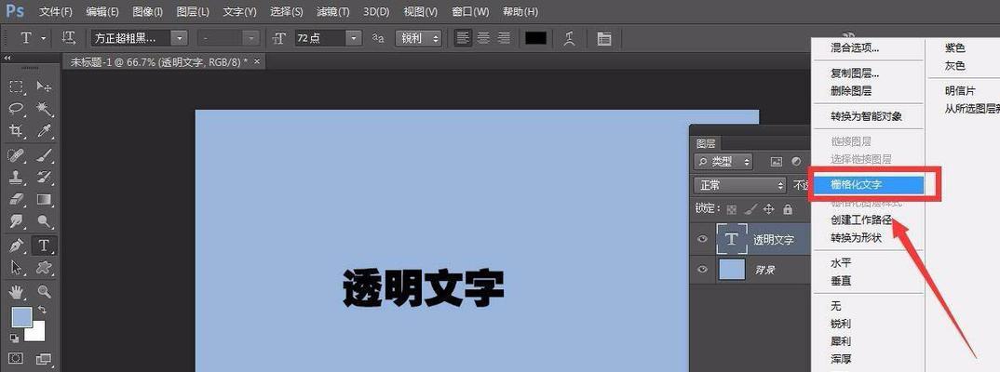Select the Zoom tool
Viewport: 1000px width, 372px height.
tap(44, 292)
